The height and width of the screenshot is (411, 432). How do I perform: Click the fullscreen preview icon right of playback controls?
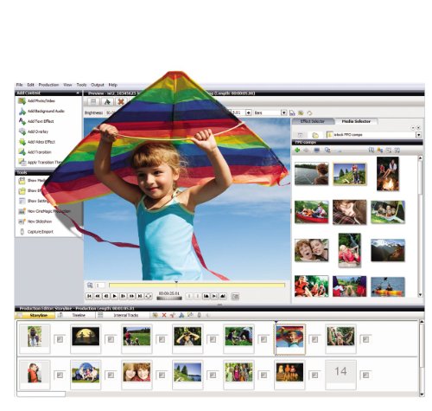[235, 296]
